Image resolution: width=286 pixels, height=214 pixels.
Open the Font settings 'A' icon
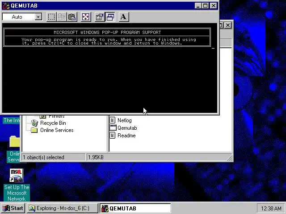coord(124,17)
